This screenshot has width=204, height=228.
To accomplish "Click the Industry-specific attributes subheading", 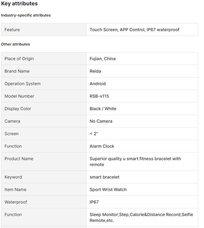I will 26,15.
